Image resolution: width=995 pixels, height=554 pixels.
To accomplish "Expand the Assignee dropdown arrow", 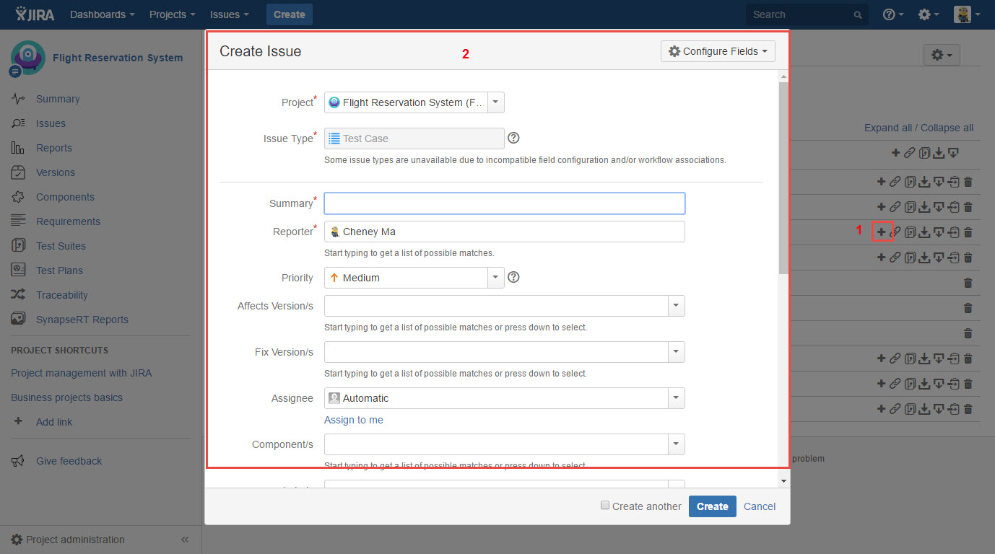I will point(676,398).
